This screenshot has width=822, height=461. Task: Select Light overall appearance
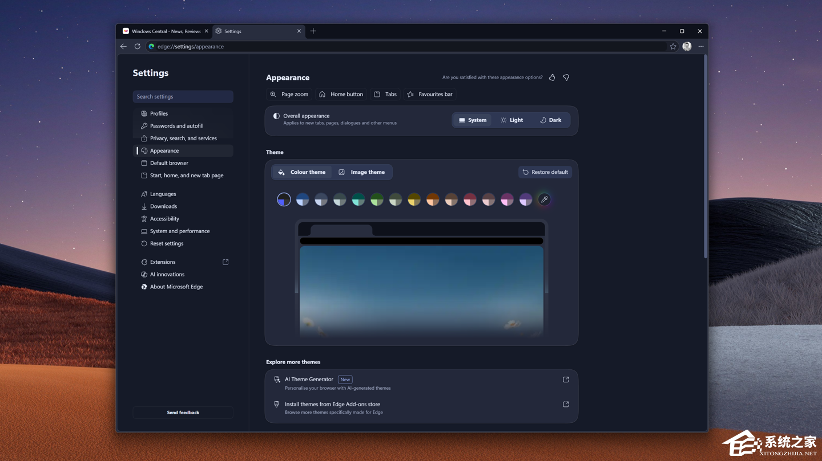pos(511,120)
